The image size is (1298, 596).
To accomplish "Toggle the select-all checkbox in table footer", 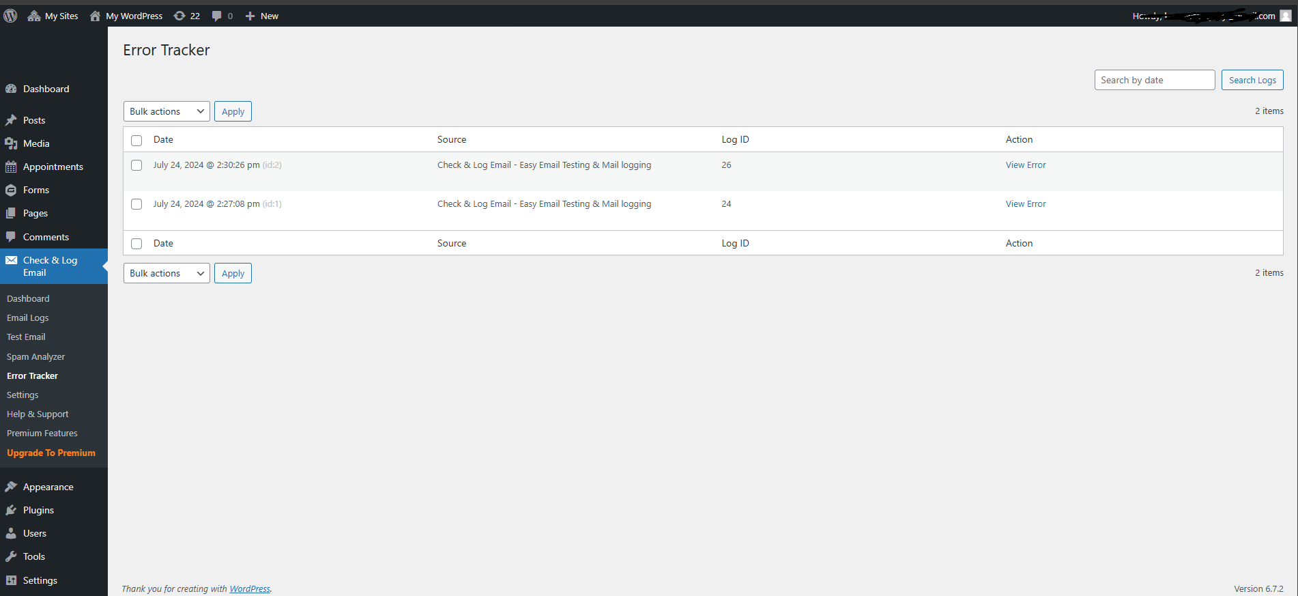I will [x=136, y=244].
